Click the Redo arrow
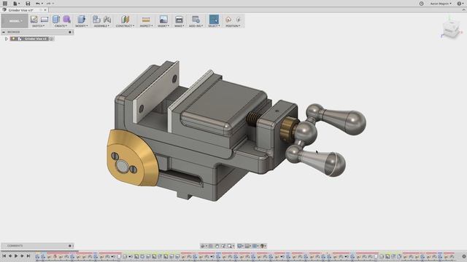 [x=49, y=4]
